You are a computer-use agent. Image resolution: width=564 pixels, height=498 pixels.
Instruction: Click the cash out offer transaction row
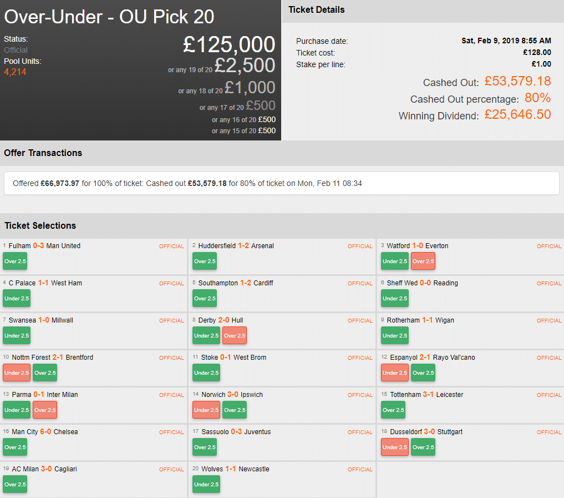click(281, 183)
